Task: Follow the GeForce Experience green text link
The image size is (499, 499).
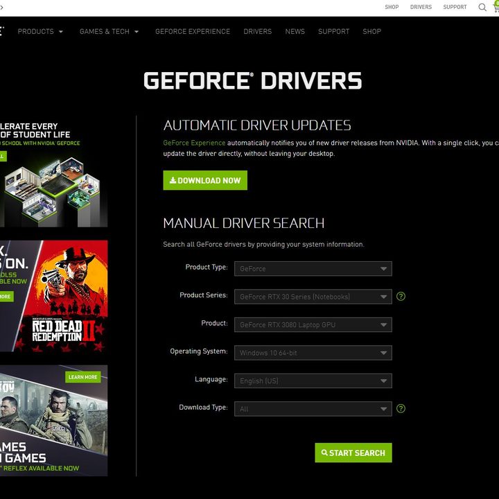Action: 194,143
